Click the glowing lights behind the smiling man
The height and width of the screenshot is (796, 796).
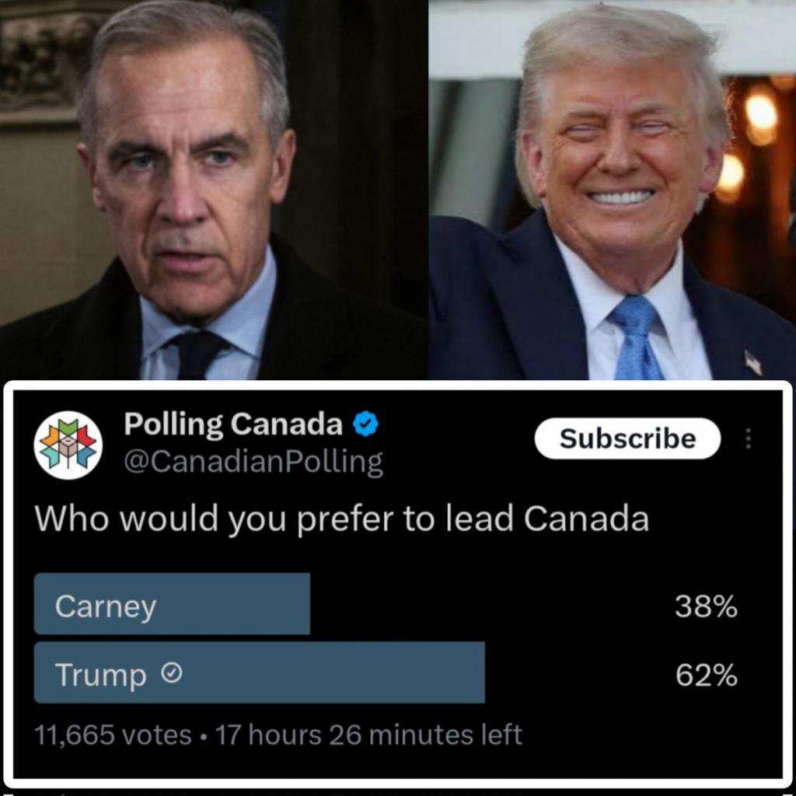pos(760,117)
